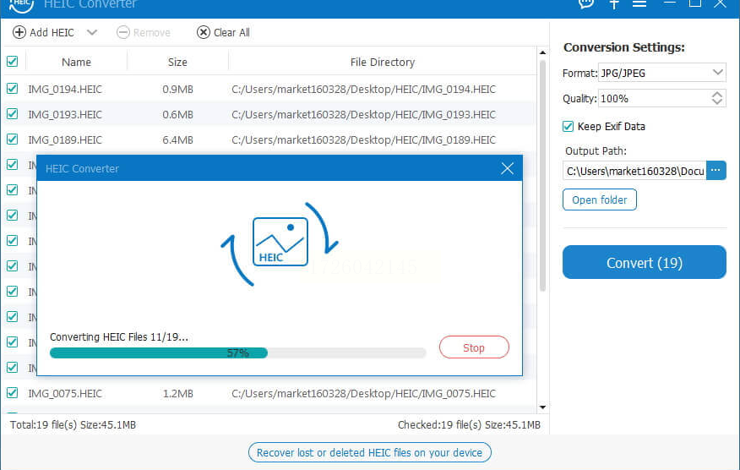The width and height of the screenshot is (740, 470).
Task: Close the HEIC Converter progress dialog
Action: [x=508, y=168]
